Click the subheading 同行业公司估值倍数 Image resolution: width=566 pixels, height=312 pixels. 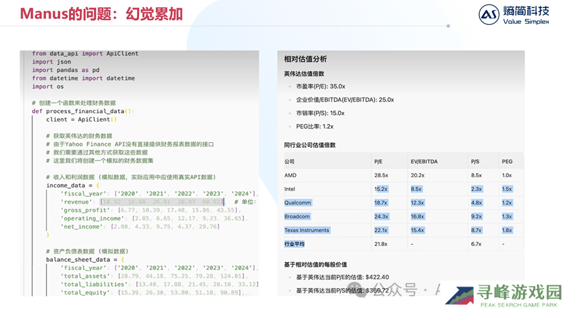[309, 145]
